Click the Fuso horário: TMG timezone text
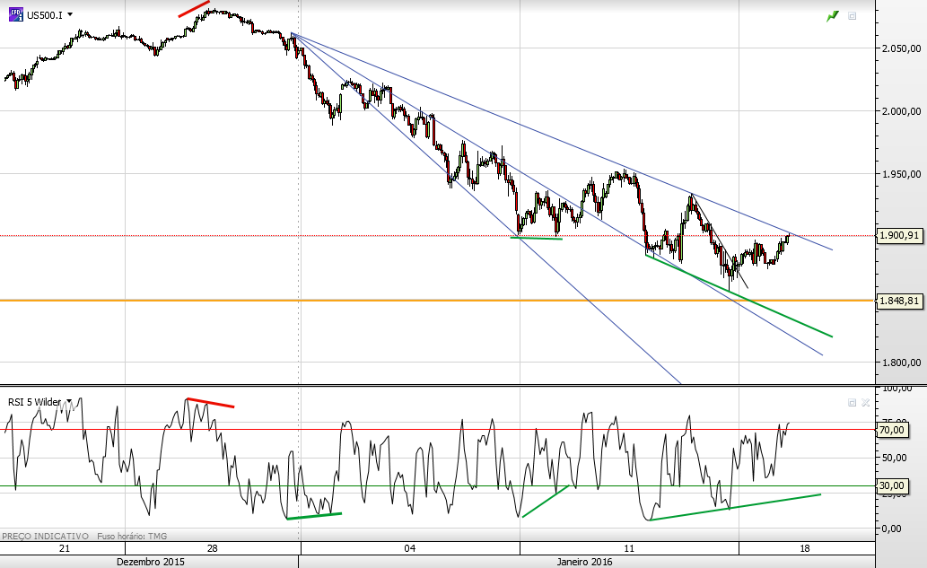Viewport: 927px width, 568px height. point(132,536)
